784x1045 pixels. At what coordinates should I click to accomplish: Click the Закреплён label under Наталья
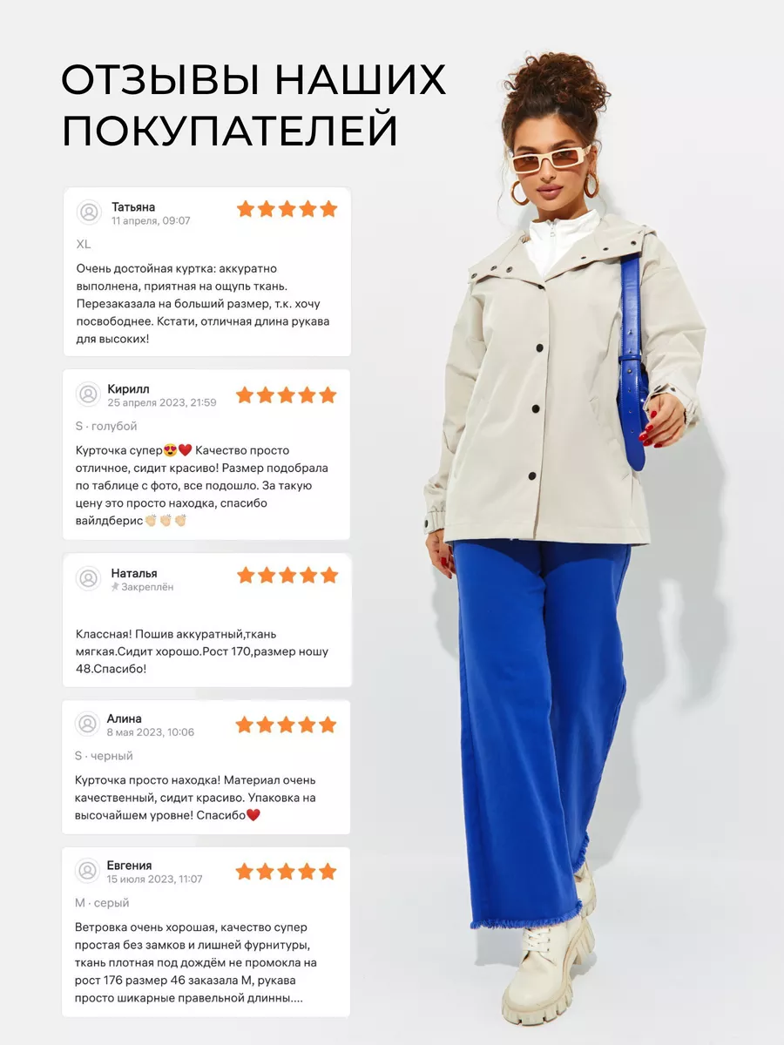(147, 587)
